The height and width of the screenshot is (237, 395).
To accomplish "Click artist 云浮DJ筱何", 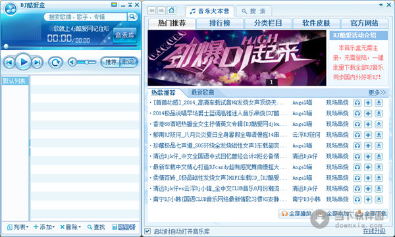I will coord(306,135).
